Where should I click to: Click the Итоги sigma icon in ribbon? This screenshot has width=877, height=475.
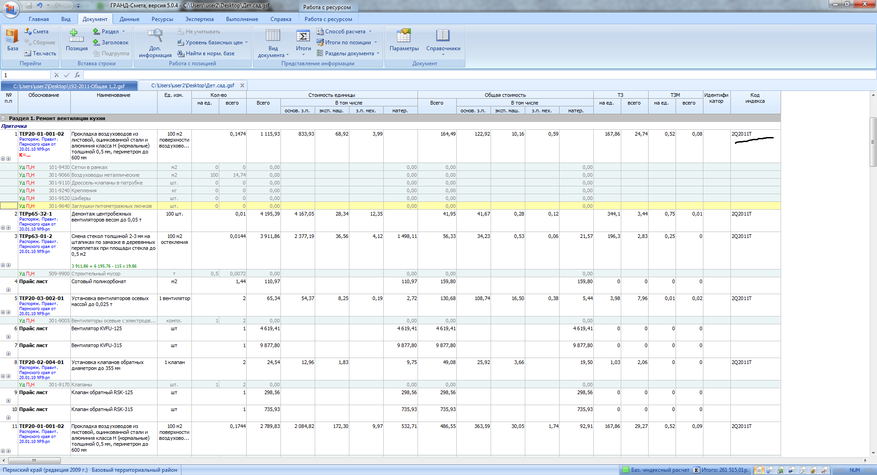(x=303, y=37)
